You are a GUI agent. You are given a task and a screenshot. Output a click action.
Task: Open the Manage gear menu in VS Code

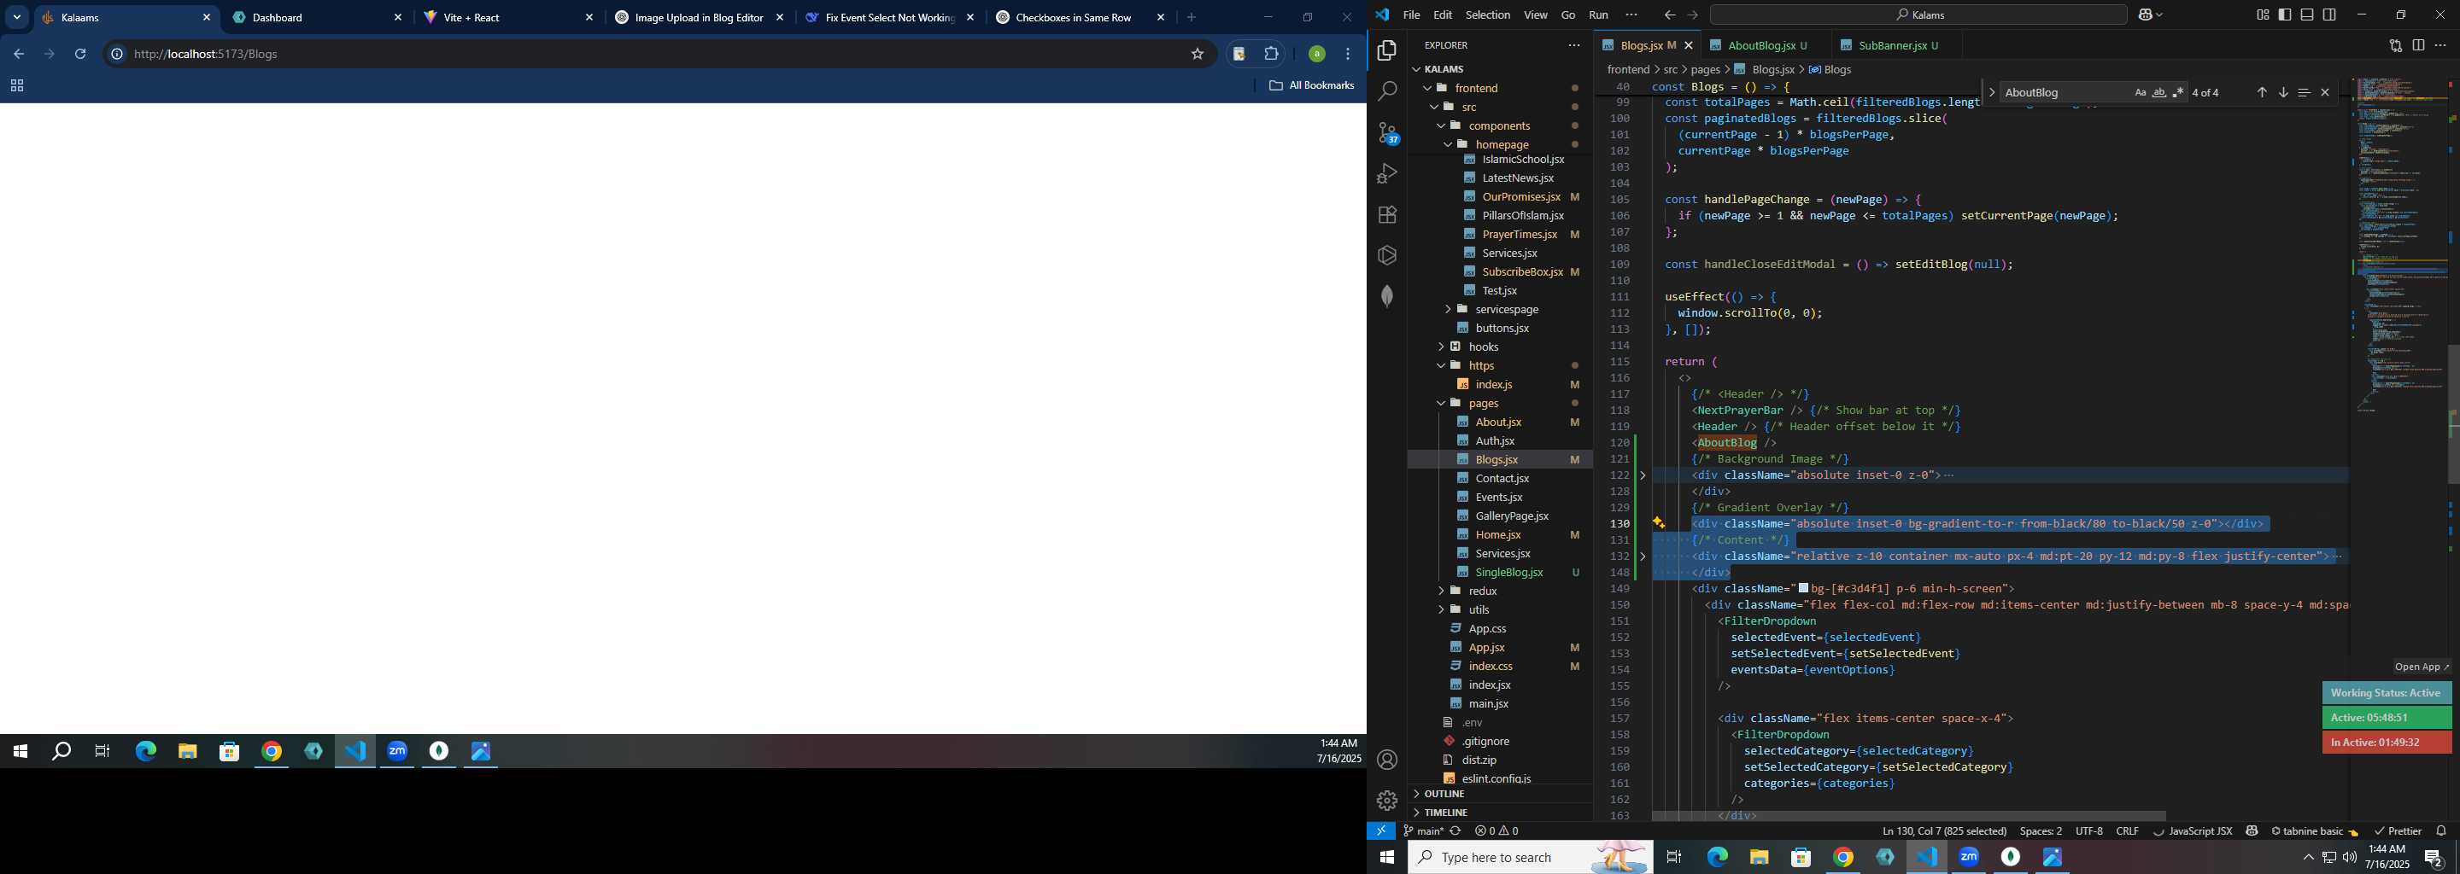coord(1386,801)
